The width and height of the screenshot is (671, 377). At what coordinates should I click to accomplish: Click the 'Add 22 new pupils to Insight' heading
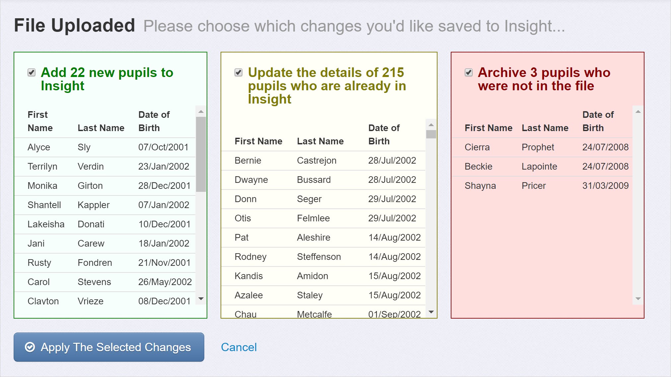107,79
